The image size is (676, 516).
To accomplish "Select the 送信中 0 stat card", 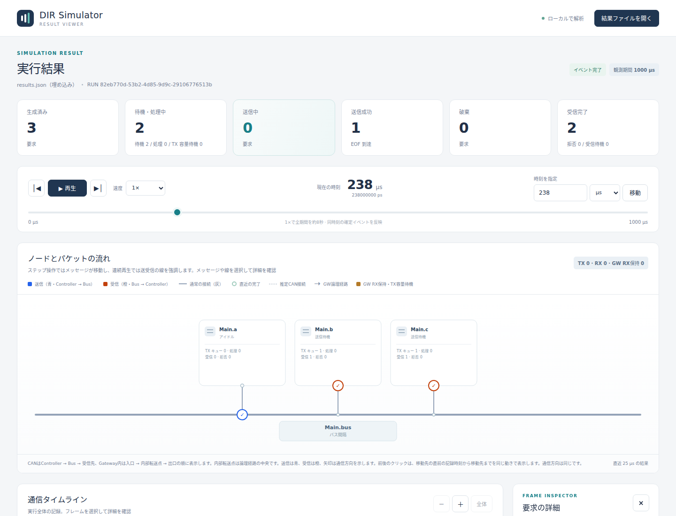I will pos(284,128).
